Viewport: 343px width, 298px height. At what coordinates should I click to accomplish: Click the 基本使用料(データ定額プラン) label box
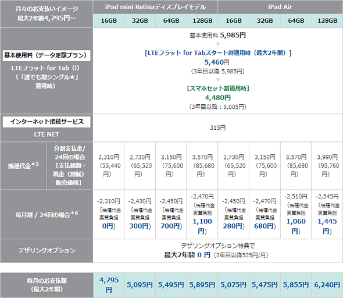pyautogui.click(x=47, y=55)
